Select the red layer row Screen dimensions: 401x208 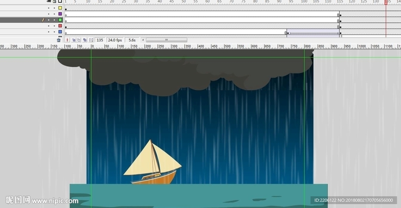[32, 26]
